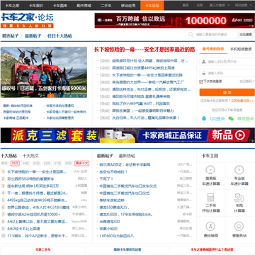The width and height of the screenshot is (255, 255).
Task: Open the 二手车评估计算器 calculator icon
Action: 210,198
